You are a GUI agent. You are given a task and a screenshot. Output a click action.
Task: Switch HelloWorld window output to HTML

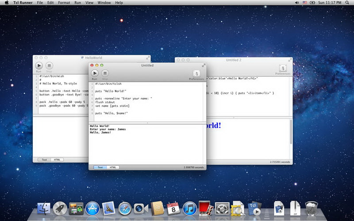57,159
